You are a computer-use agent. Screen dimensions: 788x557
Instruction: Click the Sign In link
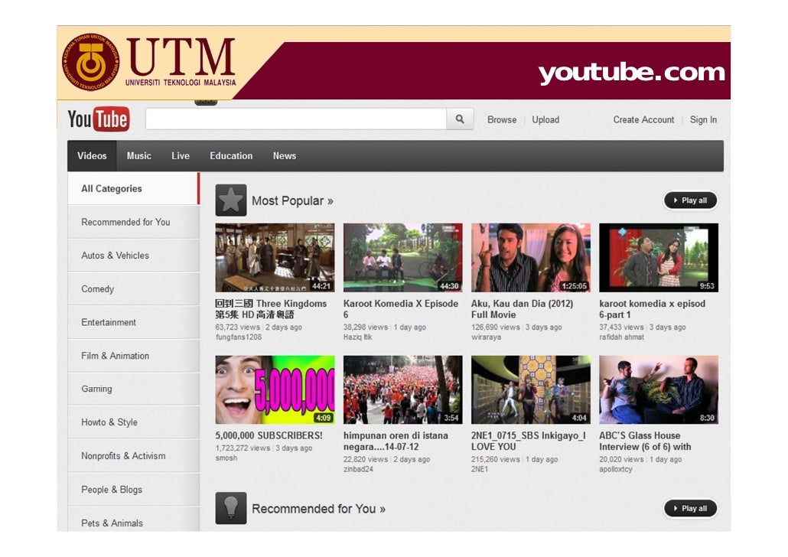point(703,119)
